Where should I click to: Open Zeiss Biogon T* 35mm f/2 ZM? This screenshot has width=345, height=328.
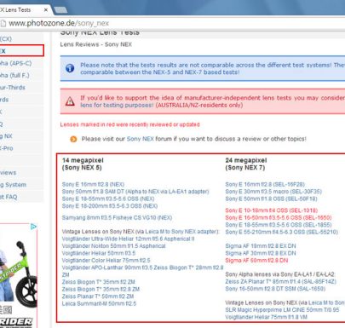point(98,282)
